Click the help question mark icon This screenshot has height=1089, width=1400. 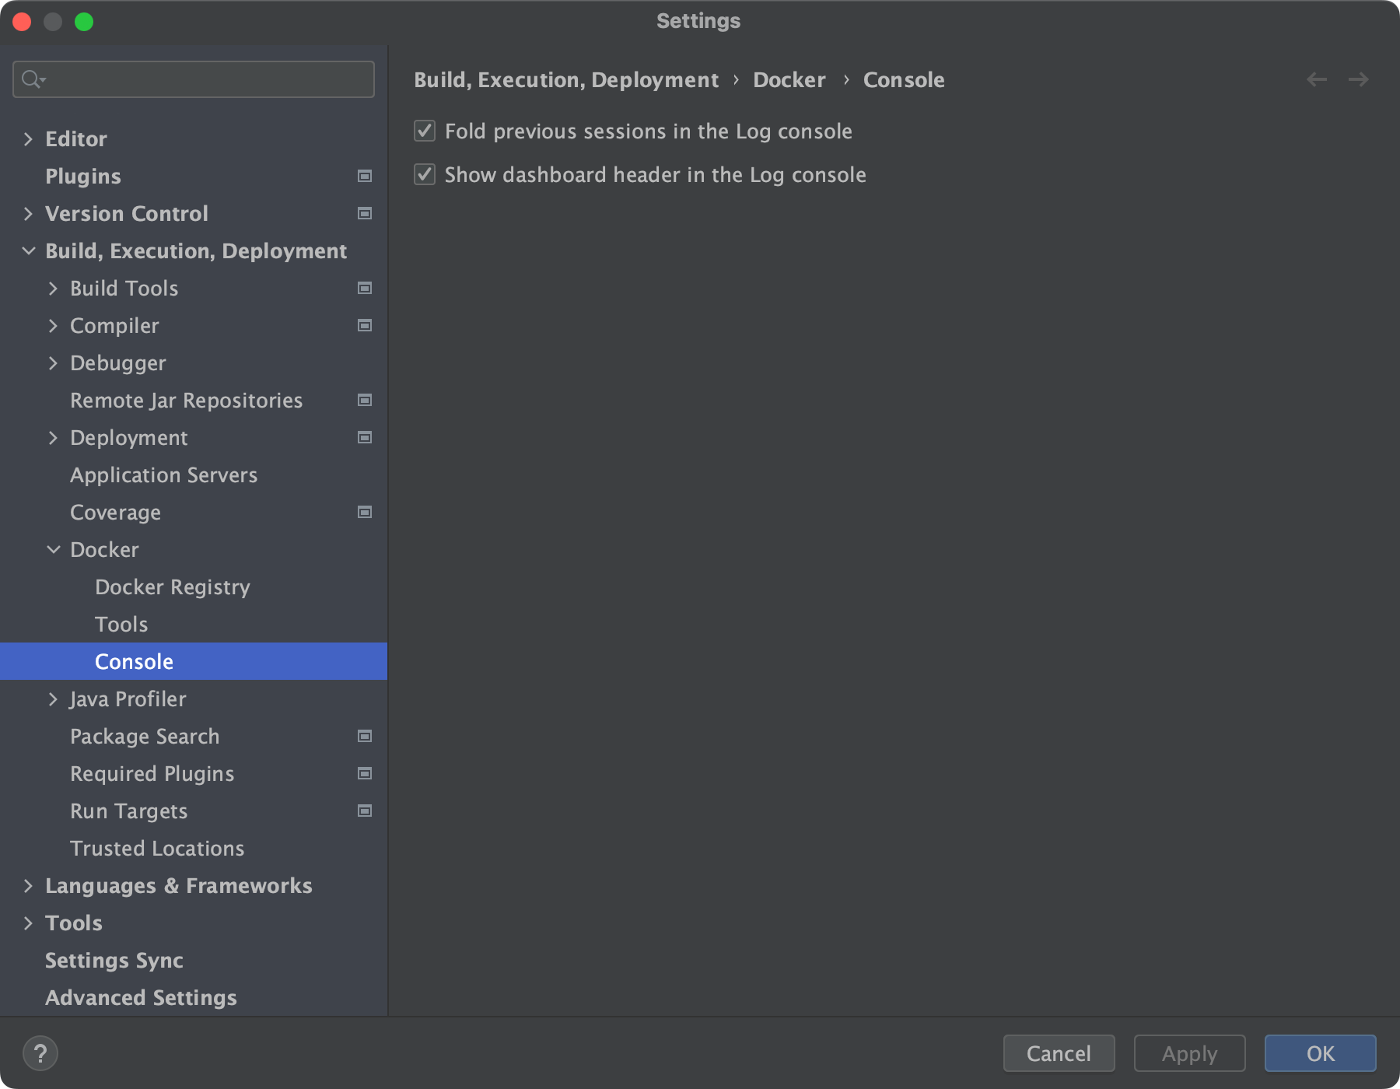tap(42, 1053)
